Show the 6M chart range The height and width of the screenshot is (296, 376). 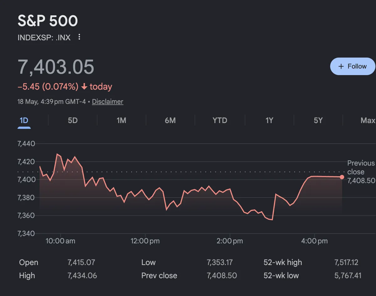point(170,120)
